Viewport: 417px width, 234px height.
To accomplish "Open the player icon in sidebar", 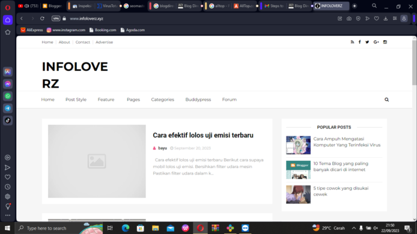I will (x=8, y=158).
